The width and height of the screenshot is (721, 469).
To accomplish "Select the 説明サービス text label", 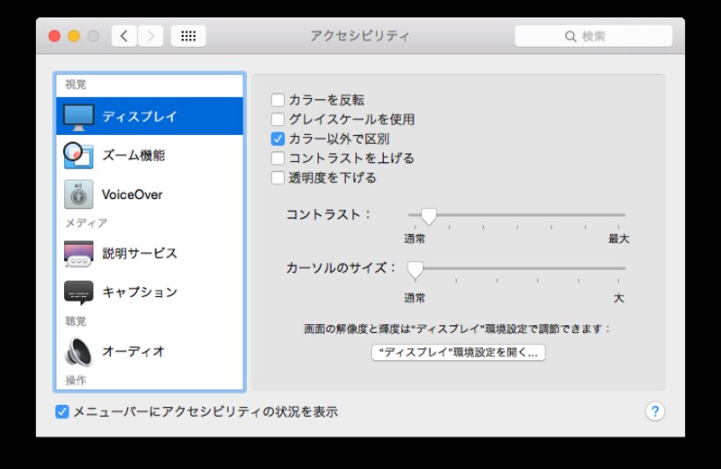I will (x=140, y=254).
